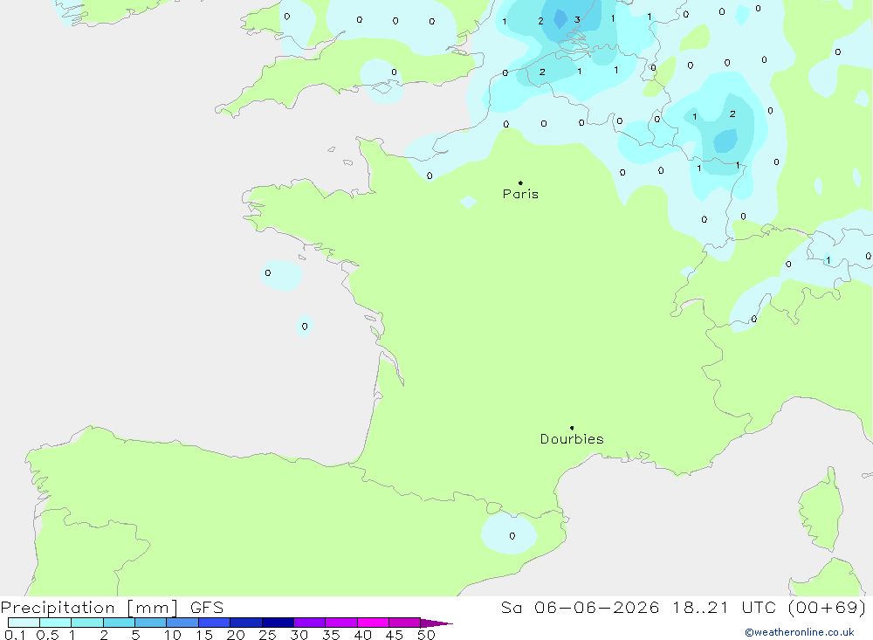Pick the 25–30 mm legend swatch
The image size is (873, 640).
coord(278,623)
